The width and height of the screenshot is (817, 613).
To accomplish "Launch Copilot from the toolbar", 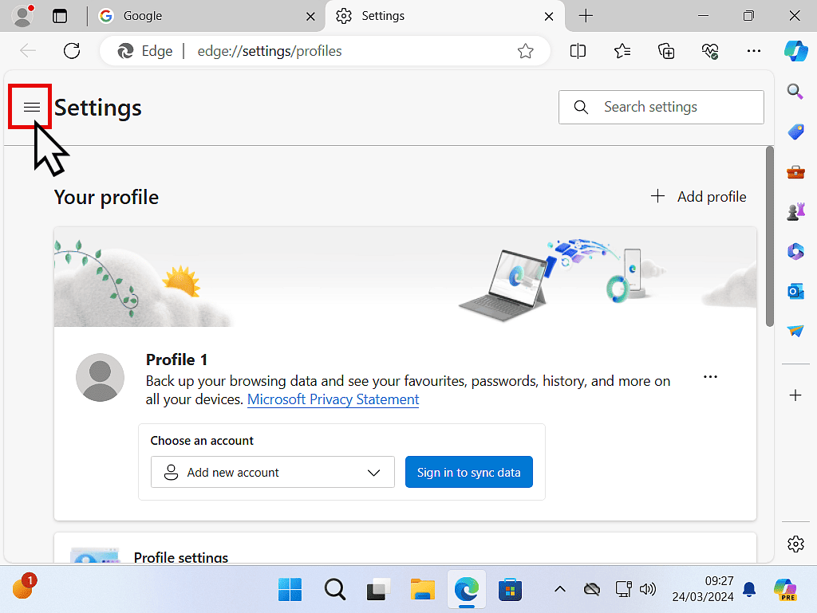I will 795,51.
